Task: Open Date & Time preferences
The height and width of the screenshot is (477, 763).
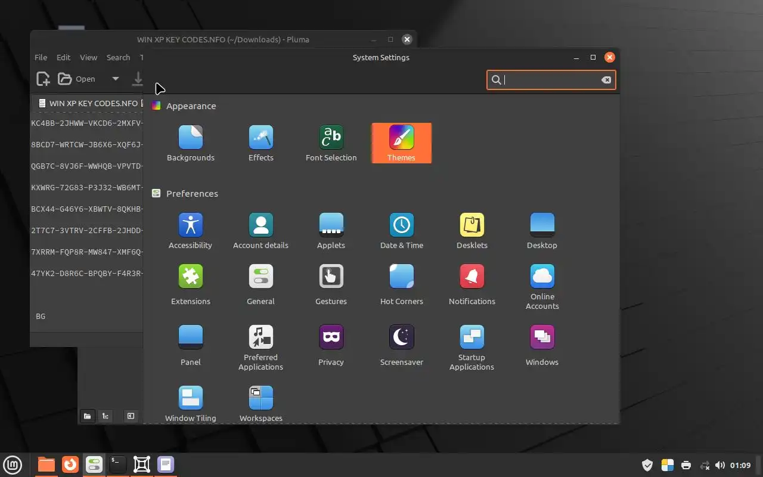Action: pos(402,231)
